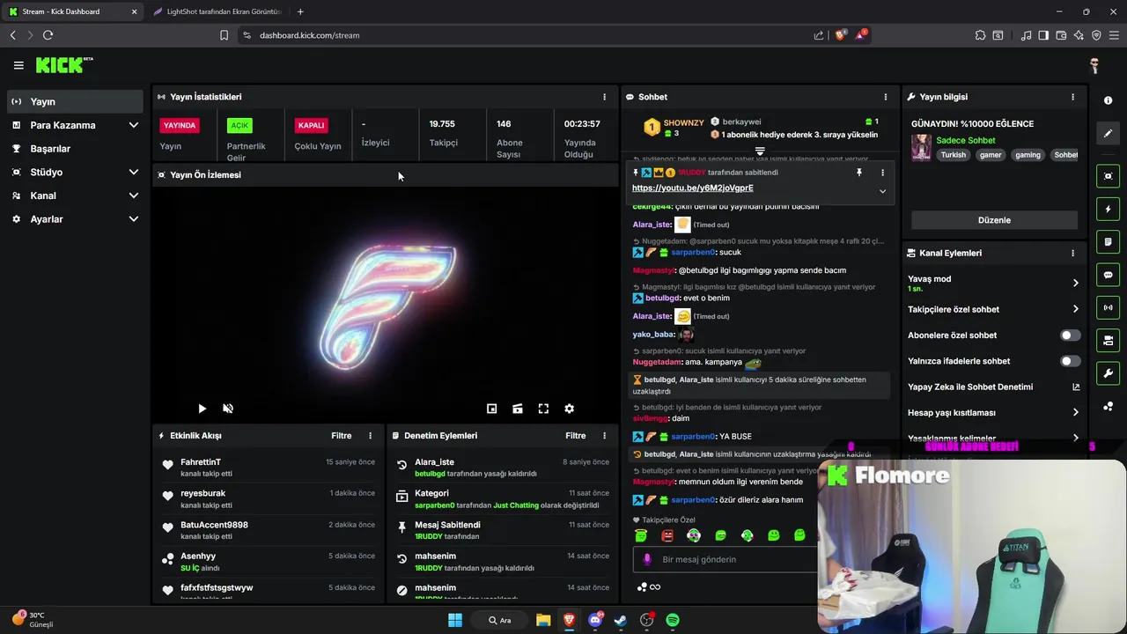Image resolution: width=1127 pixels, height=634 pixels.
Task: Toggle the broadcast signal widget icon
Action: (1108, 307)
